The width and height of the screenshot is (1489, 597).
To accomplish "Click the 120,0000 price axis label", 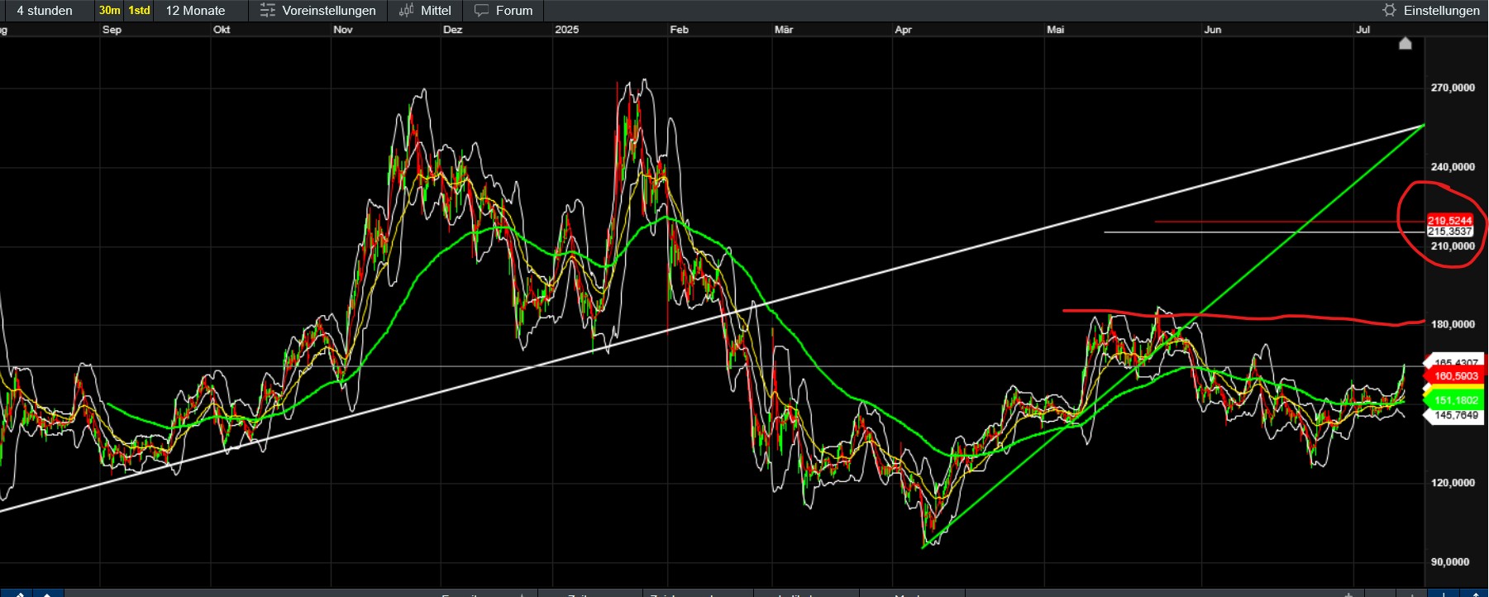I will [1453, 483].
